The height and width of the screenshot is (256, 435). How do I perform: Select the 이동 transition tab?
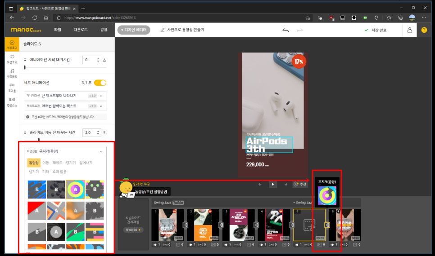coord(46,163)
